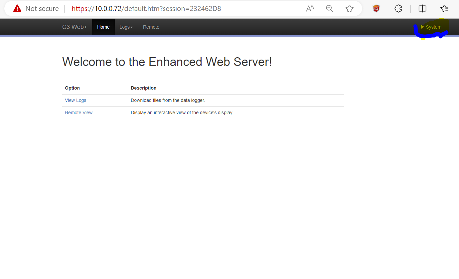Expand the System menu in navbar
The image size is (459, 279).
[x=431, y=27]
